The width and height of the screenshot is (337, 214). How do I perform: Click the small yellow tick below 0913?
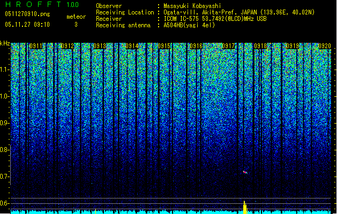tap(95, 211)
